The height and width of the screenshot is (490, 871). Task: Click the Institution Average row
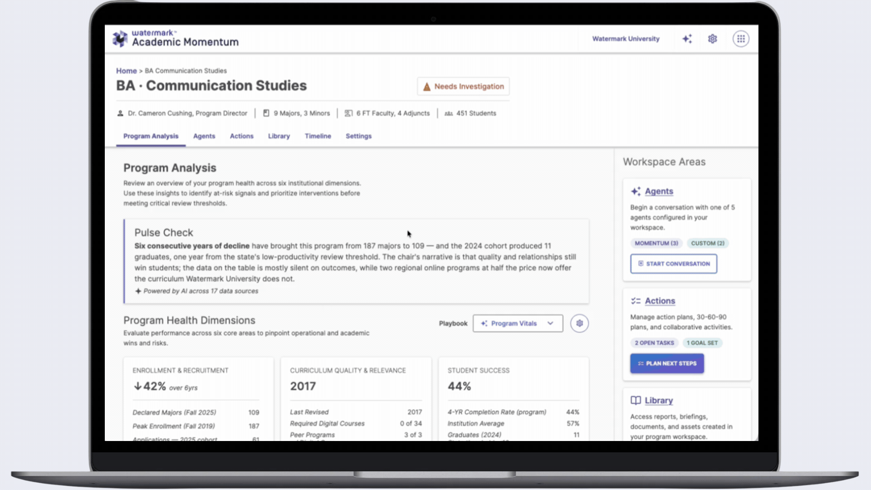[x=513, y=423]
